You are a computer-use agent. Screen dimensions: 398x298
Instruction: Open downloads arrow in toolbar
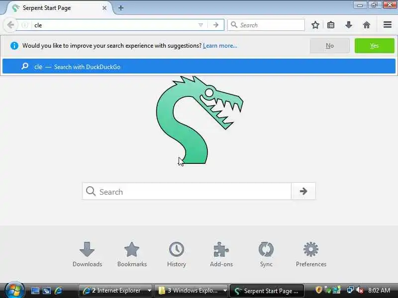349,25
